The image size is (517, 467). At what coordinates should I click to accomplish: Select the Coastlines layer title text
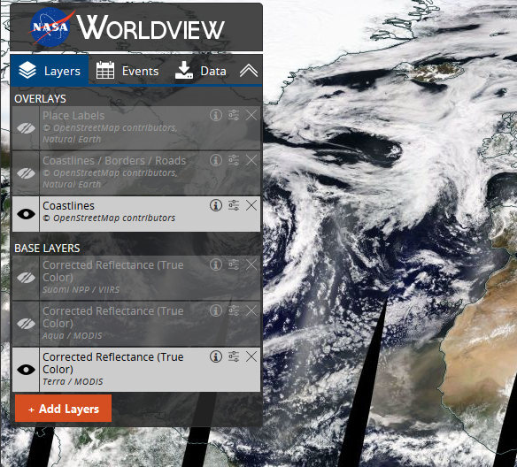pyautogui.click(x=68, y=206)
